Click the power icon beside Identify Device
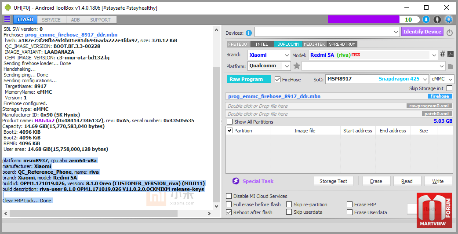 coord(450,33)
